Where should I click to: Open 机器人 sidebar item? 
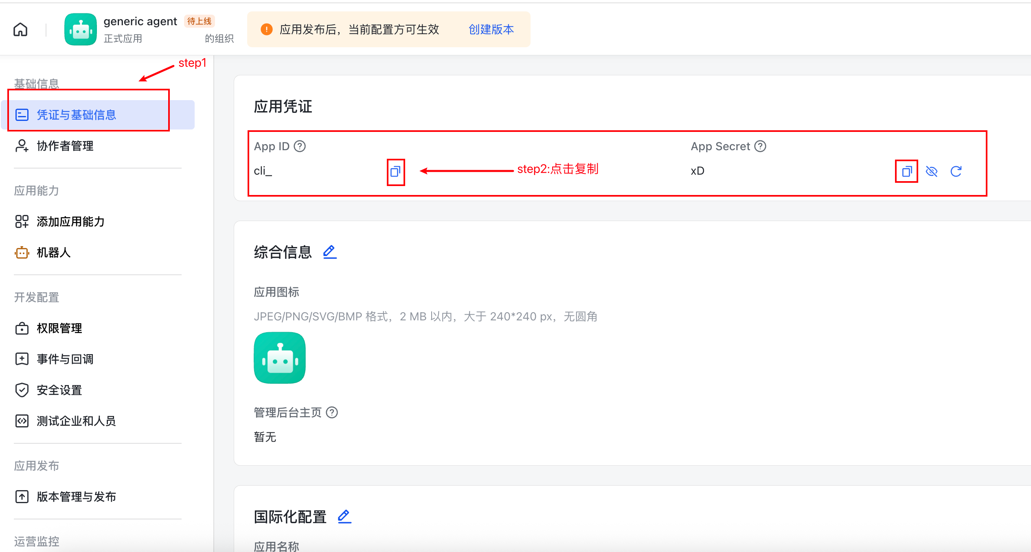[53, 252]
